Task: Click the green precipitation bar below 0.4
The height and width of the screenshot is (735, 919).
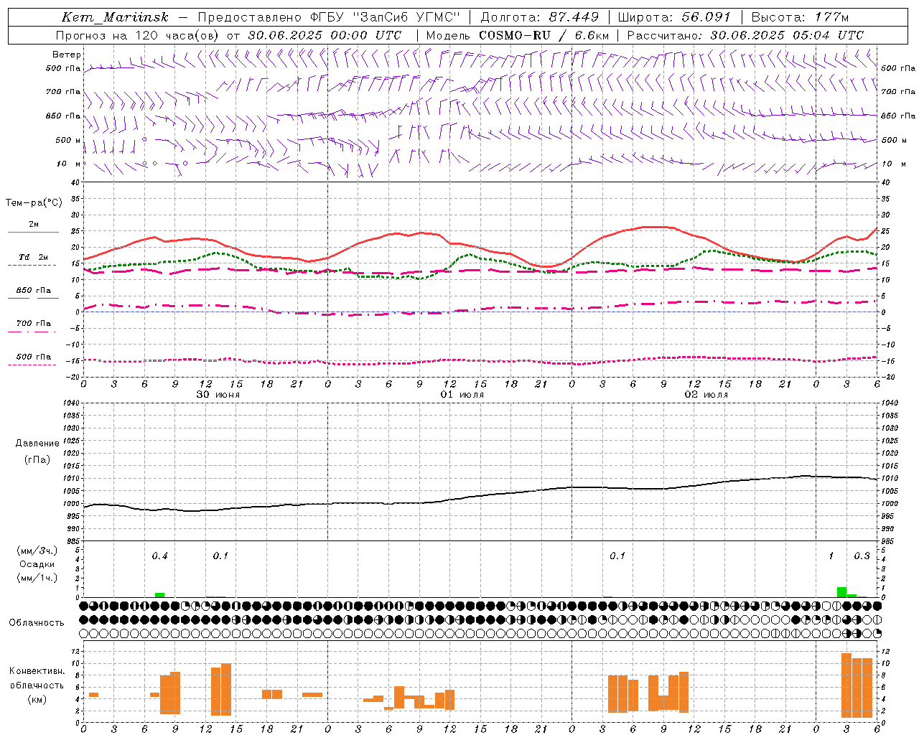Action: tap(159, 595)
